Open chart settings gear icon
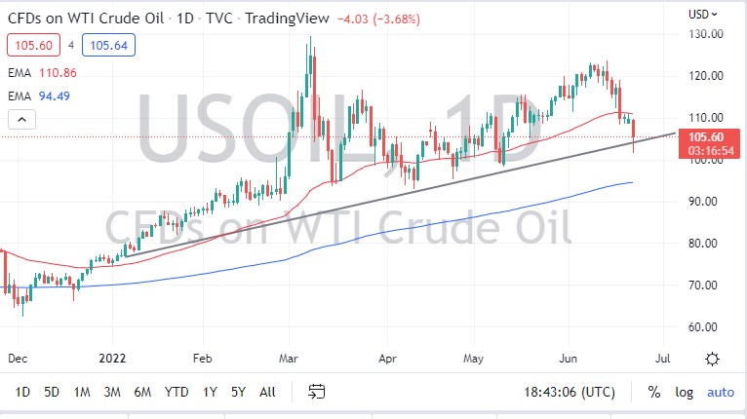Screen dimensions: 747x419 pyautogui.click(x=713, y=359)
